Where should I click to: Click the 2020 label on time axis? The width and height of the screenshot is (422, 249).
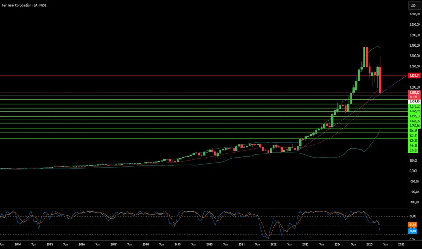click(209, 244)
